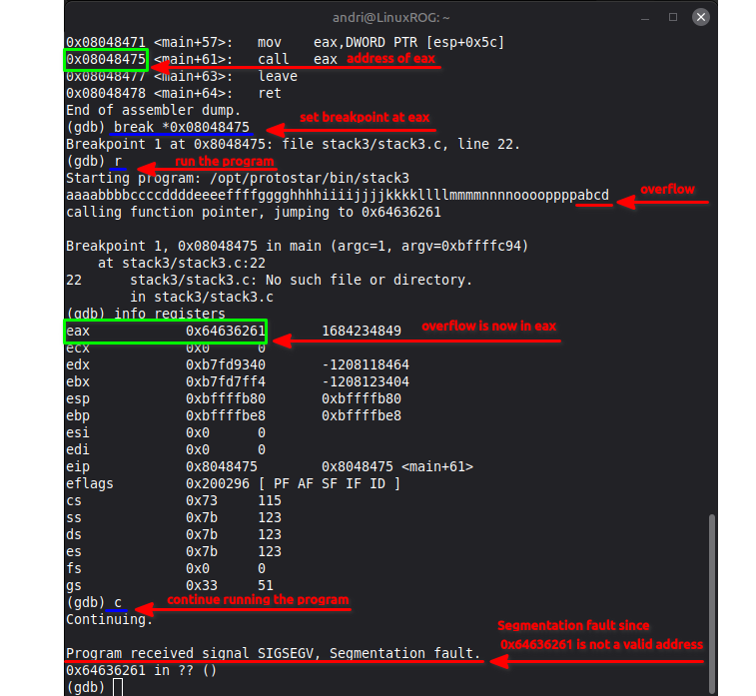Click the ebx register value 0xb7fd7ff4
Viewport: 756px width, 696px height.
[x=226, y=381]
